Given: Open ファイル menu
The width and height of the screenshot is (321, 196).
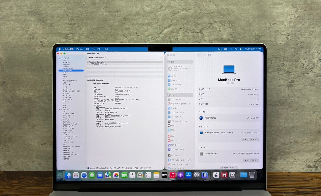Looking at the screenshot, I should (x=79, y=49).
